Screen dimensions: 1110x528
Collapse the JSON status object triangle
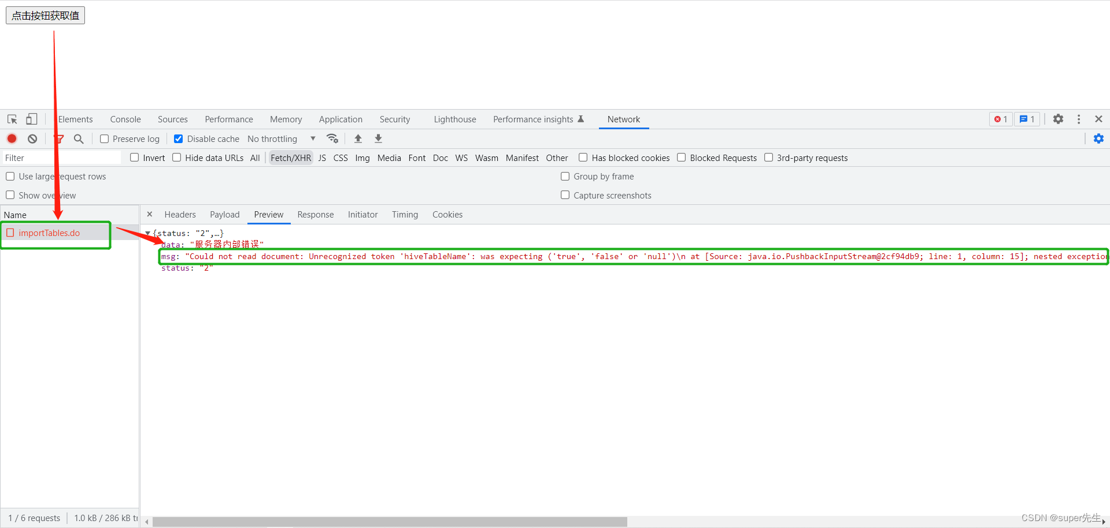tap(147, 233)
